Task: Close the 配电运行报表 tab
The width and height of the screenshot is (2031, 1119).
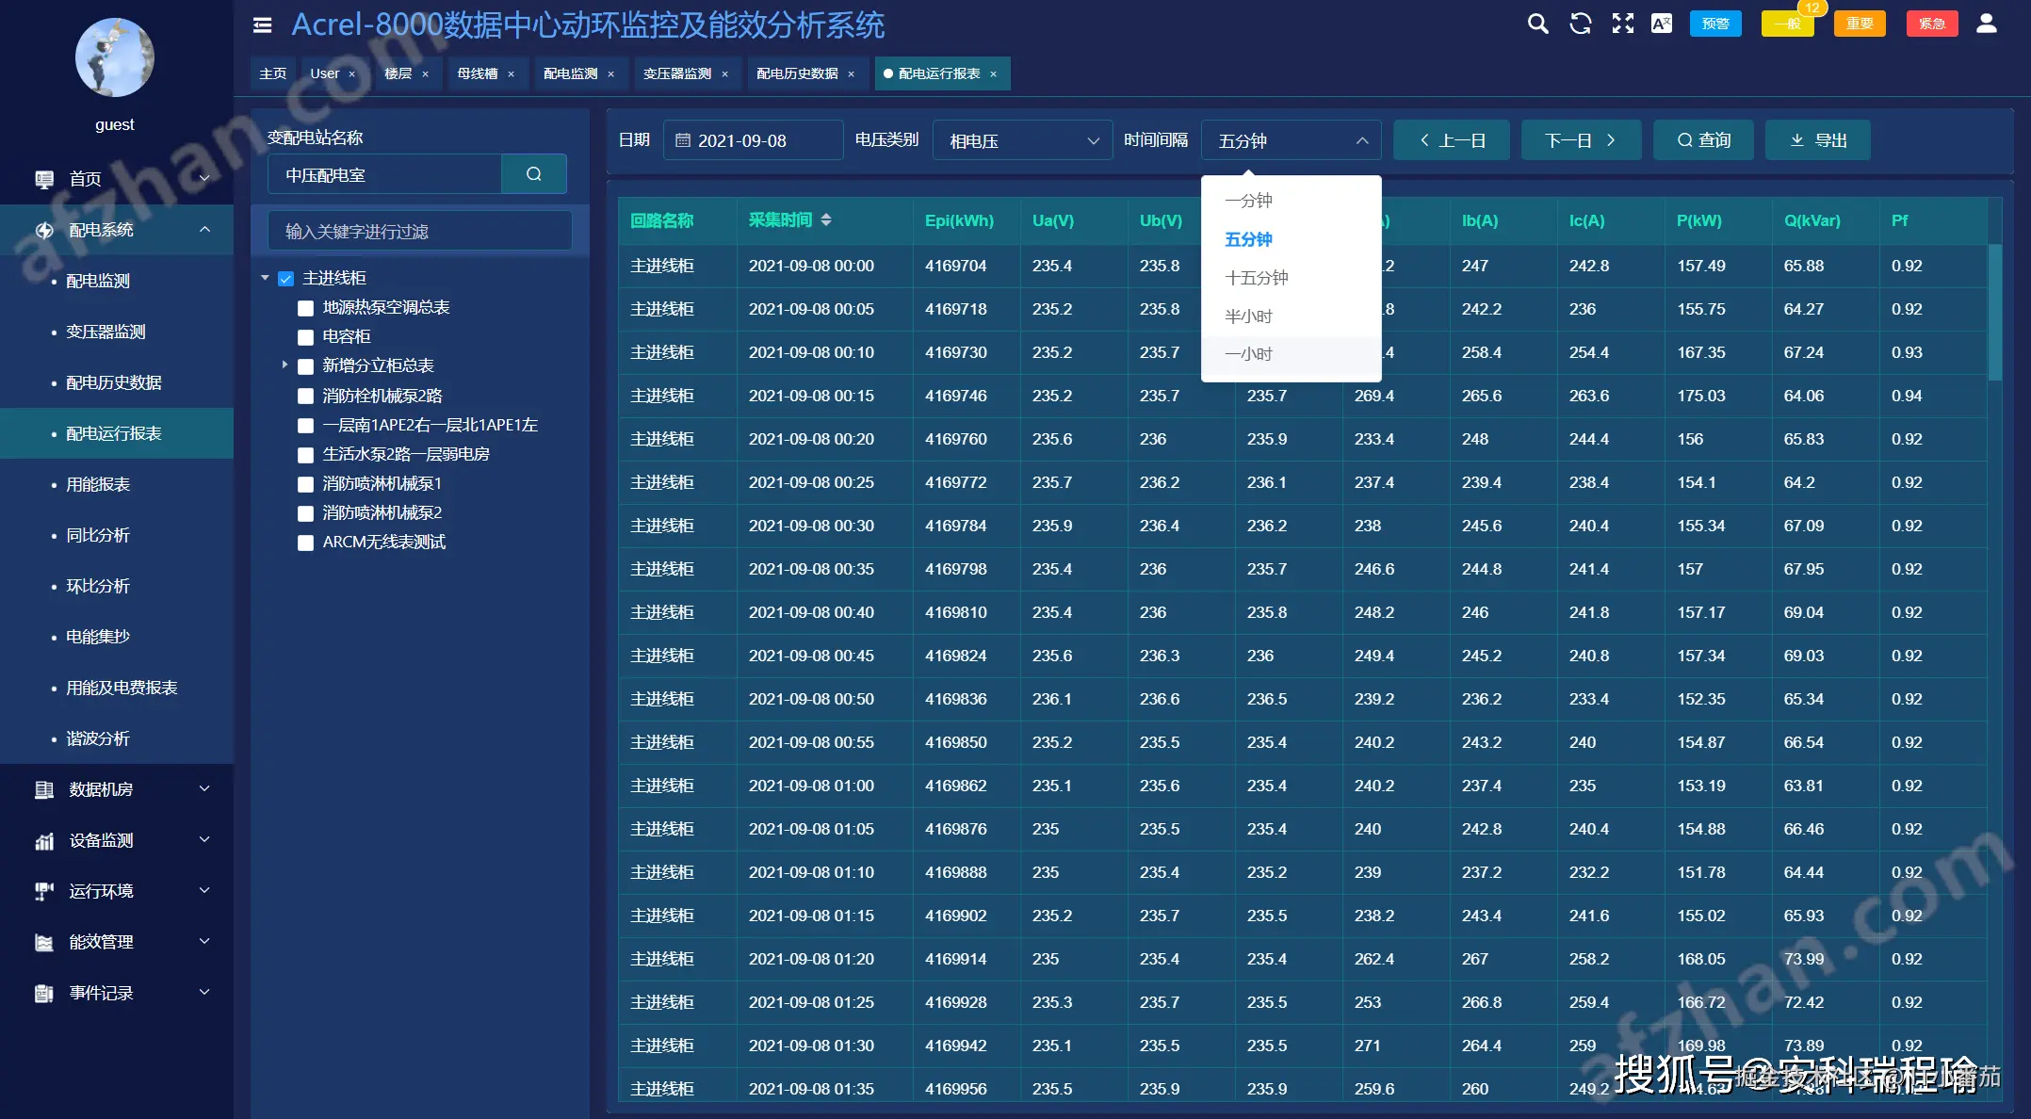Action: [993, 74]
